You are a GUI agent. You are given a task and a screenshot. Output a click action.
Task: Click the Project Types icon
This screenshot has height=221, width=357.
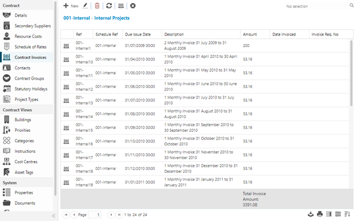click(7, 99)
